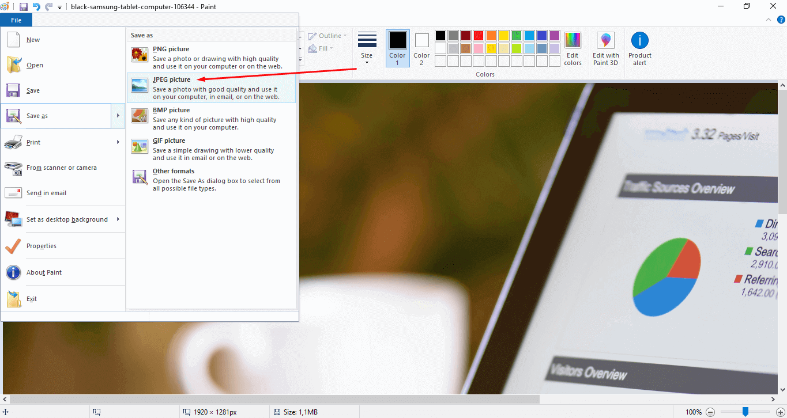Pick the dark gray color swatch
The height and width of the screenshot is (418, 787).
tap(453, 36)
